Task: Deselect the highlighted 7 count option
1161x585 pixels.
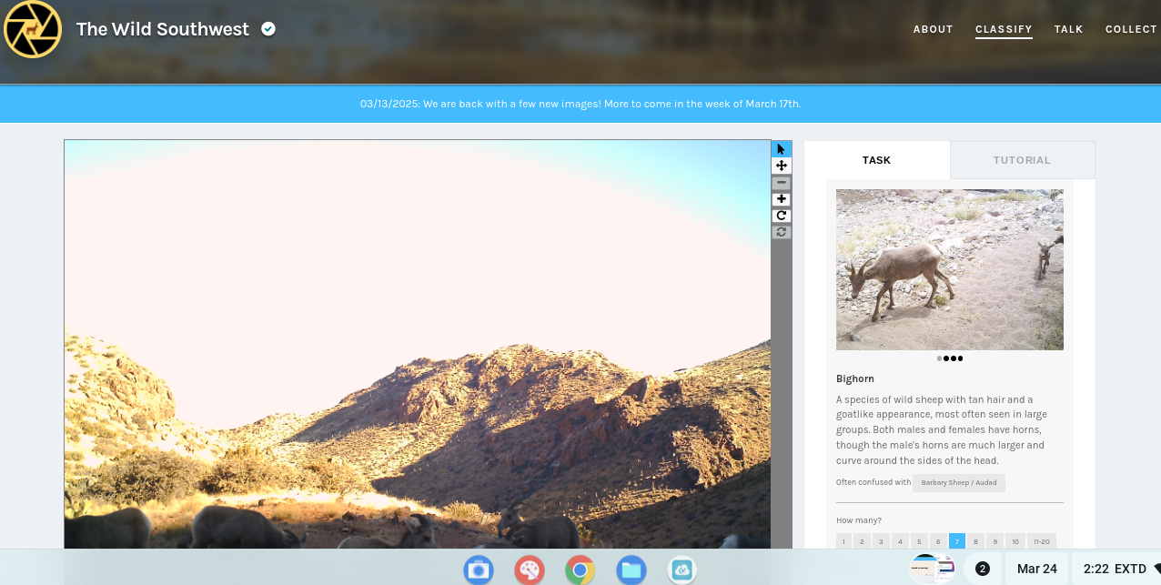Action: tap(957, 541)
